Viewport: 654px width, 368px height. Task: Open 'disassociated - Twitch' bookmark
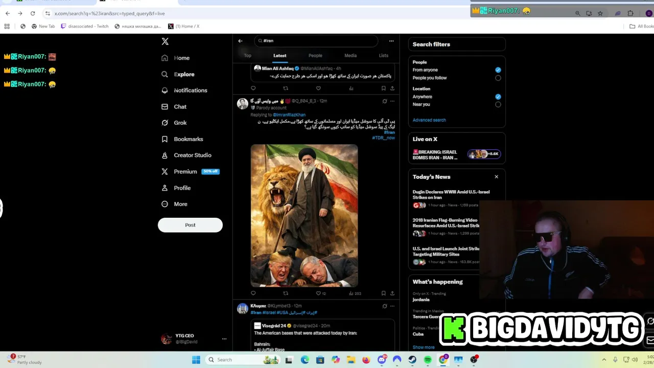84,27
